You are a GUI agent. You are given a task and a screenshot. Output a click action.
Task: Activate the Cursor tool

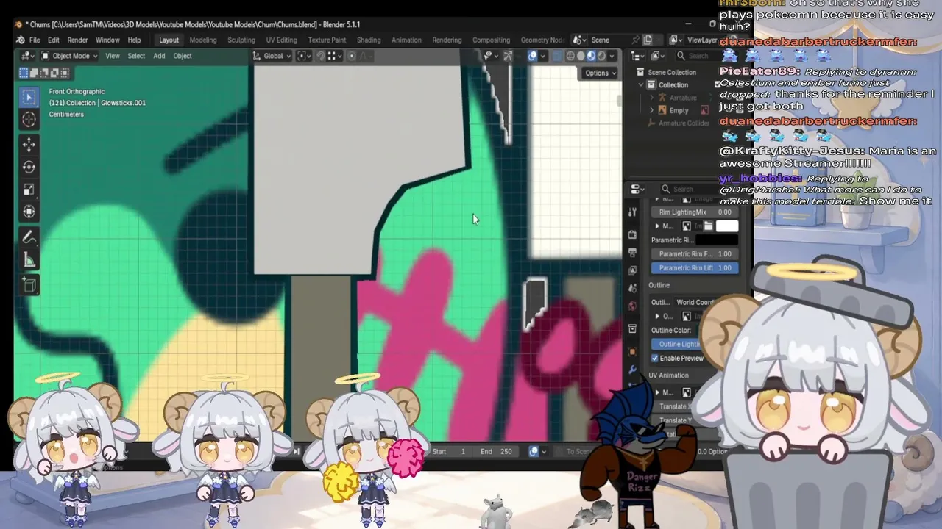(x=29, y=119)
